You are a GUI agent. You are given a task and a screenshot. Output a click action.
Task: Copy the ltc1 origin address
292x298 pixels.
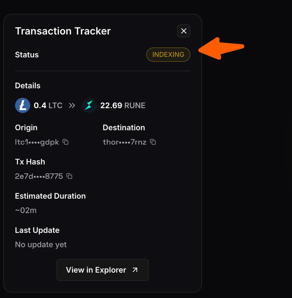66,142
